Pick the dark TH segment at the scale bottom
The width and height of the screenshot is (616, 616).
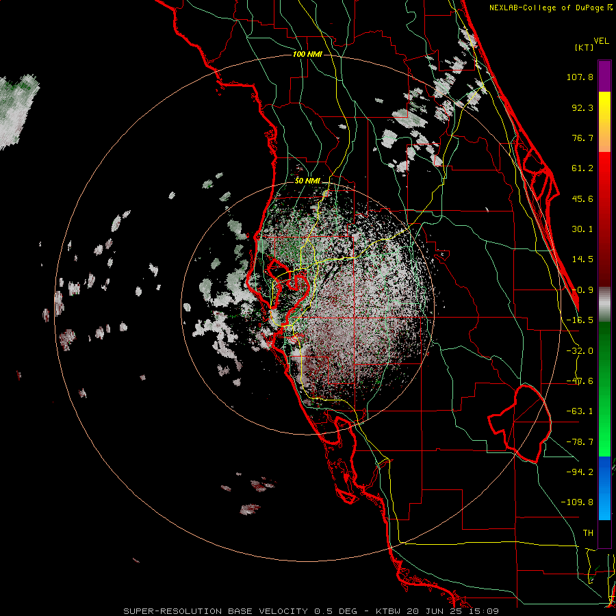point(604,533)
